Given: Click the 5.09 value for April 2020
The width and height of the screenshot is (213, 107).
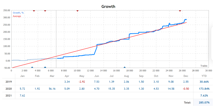Looking at the screenshot, I should pyautogui.click(x=67, y=89).
